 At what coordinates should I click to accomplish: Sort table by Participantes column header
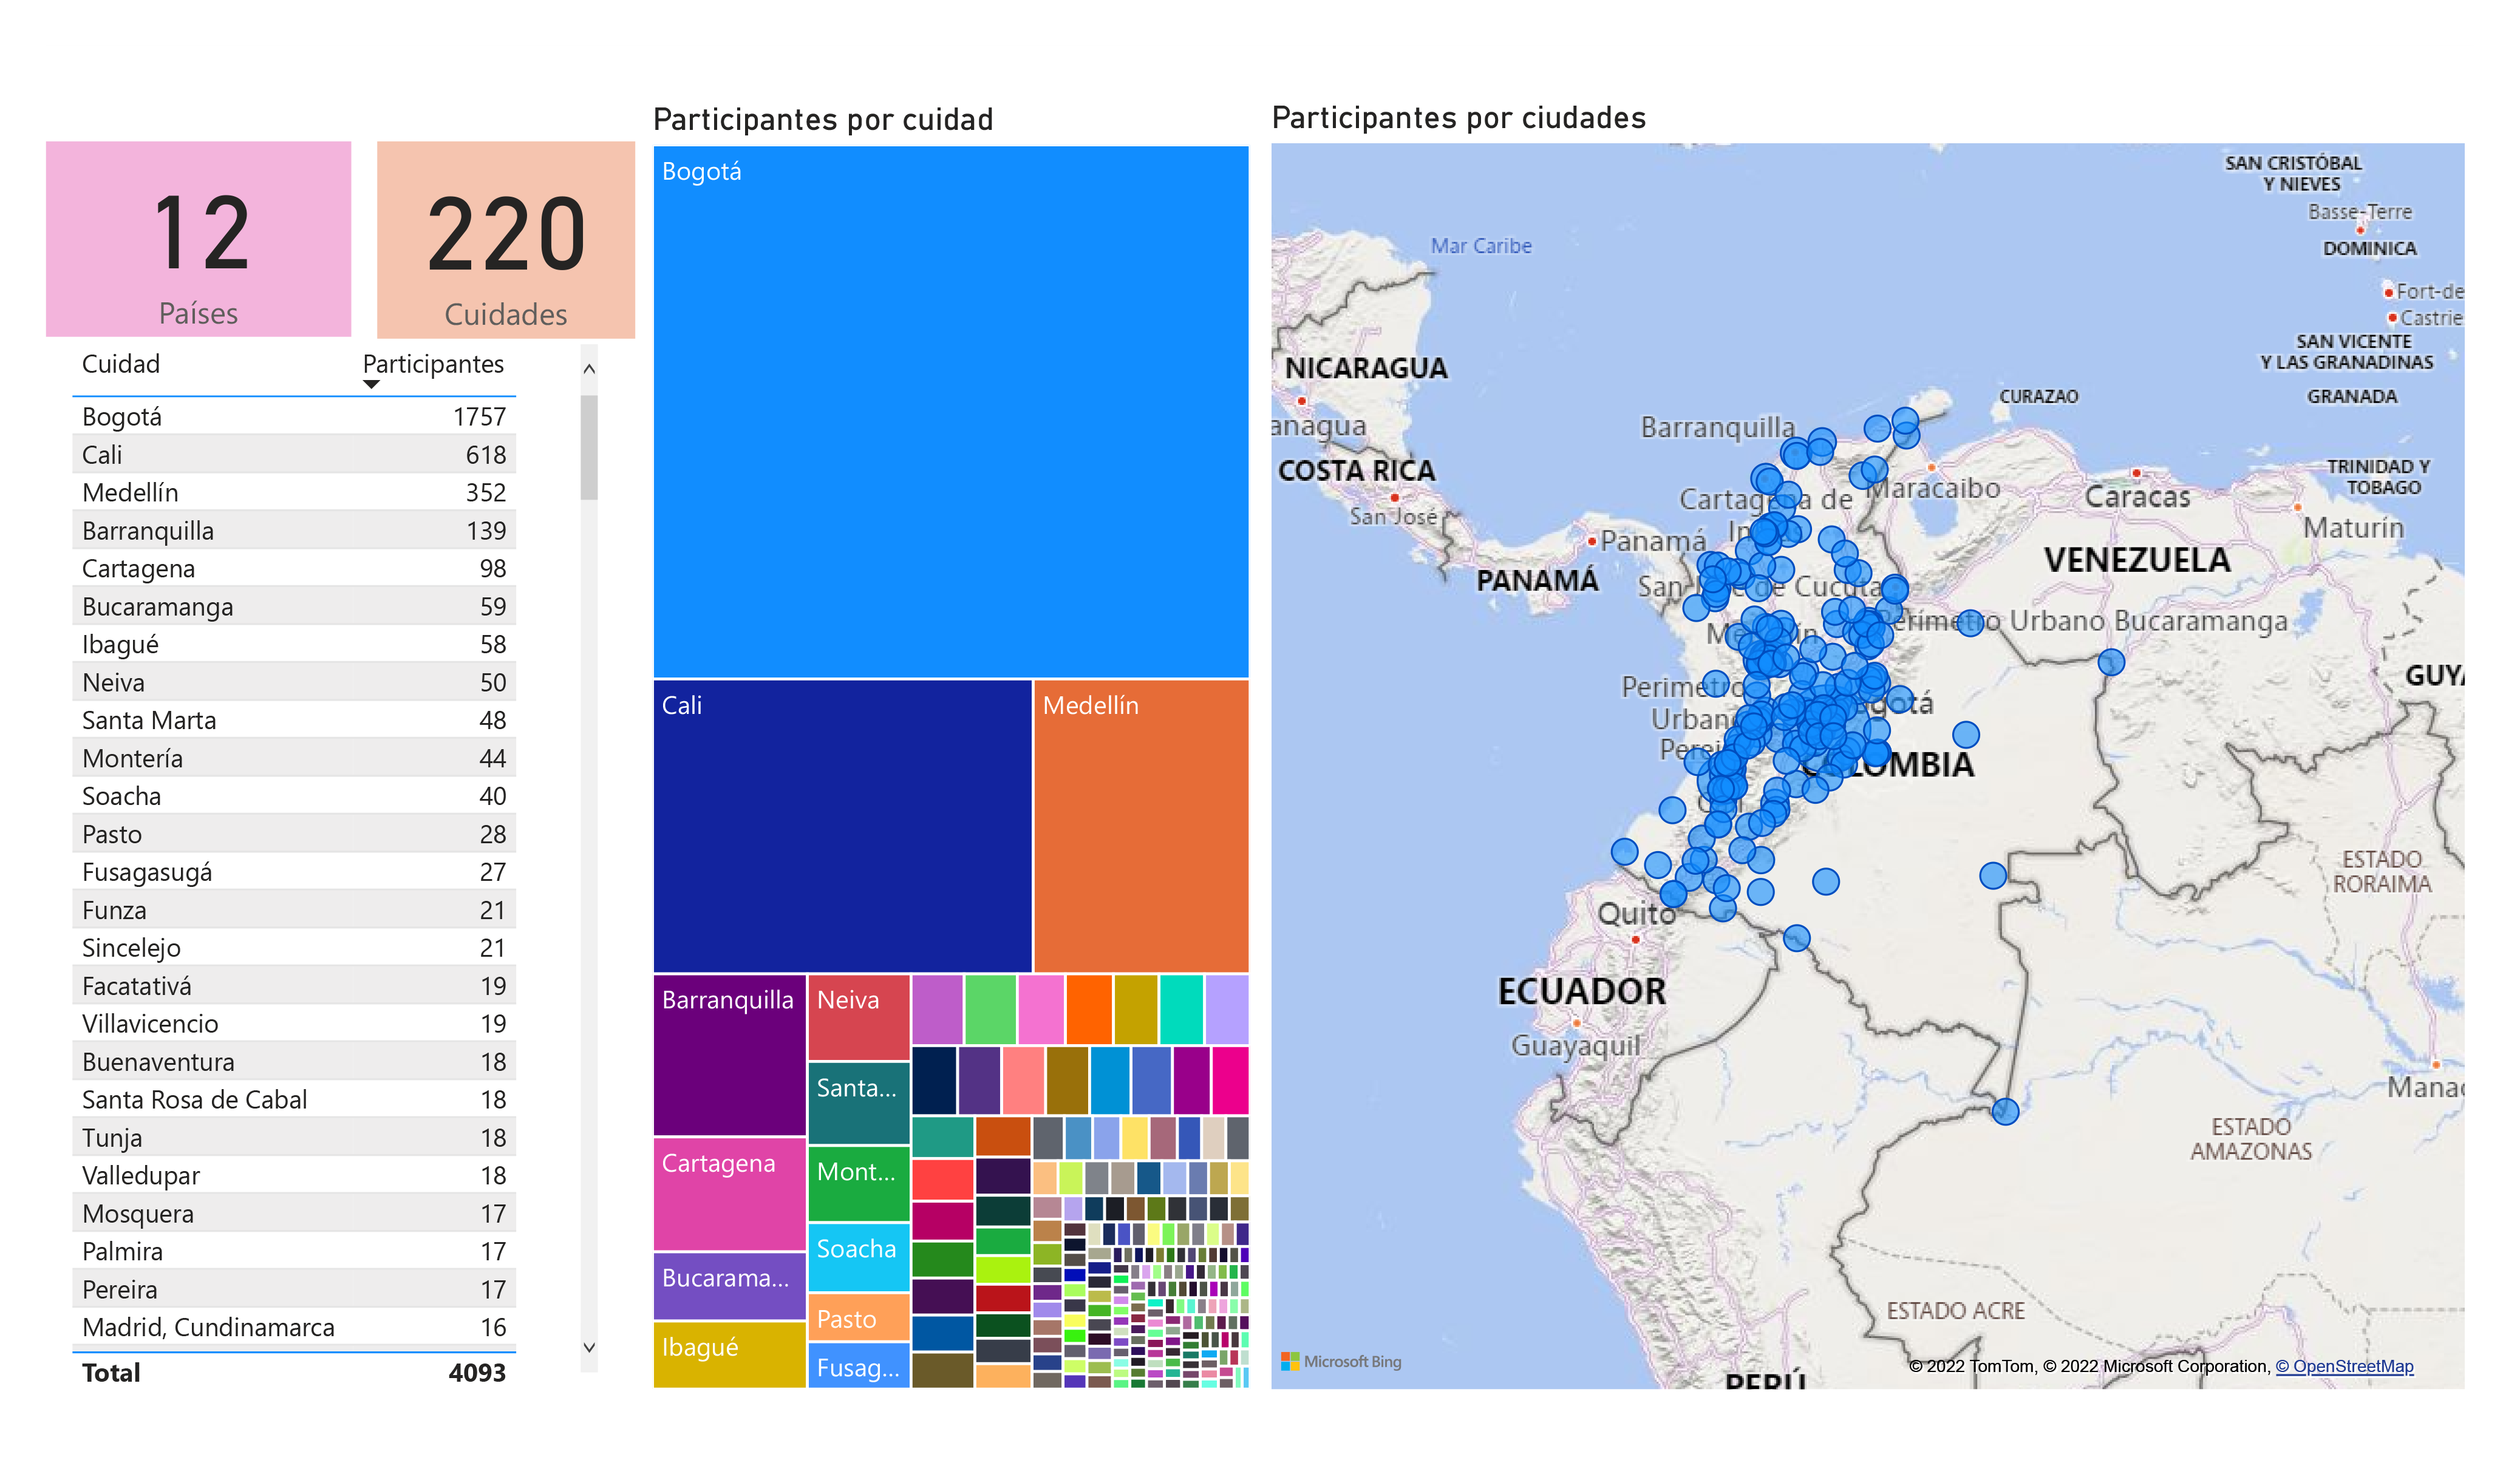(x=433, y=363)
